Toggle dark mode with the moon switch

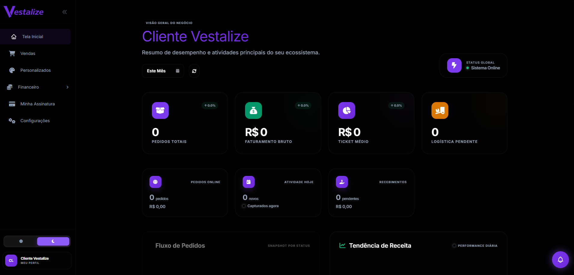pos(53,241)
